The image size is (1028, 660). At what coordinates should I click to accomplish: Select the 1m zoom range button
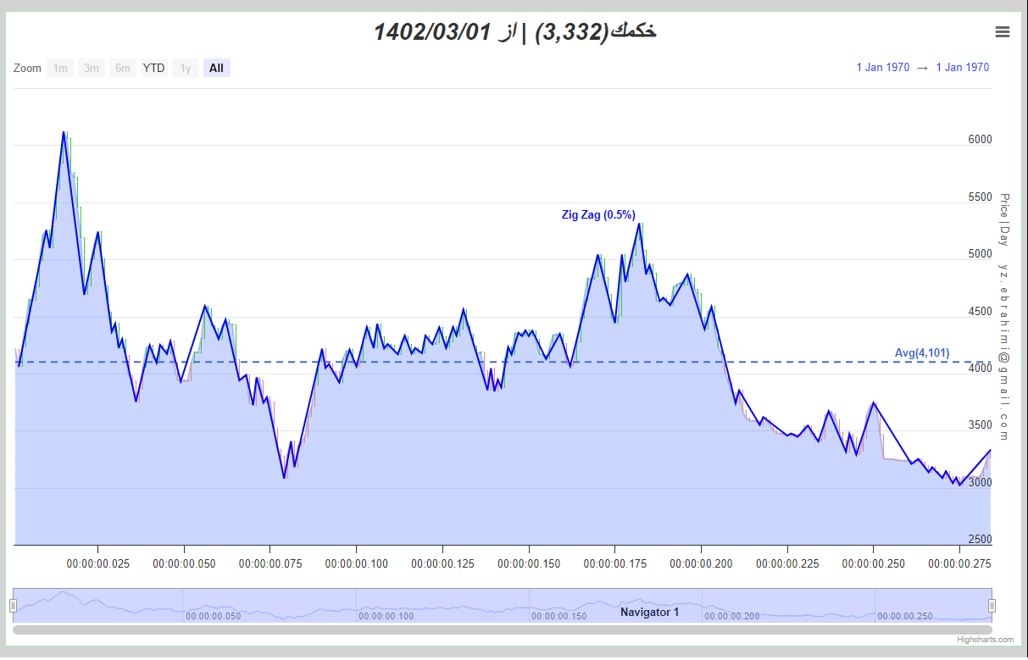coord(60,68)
